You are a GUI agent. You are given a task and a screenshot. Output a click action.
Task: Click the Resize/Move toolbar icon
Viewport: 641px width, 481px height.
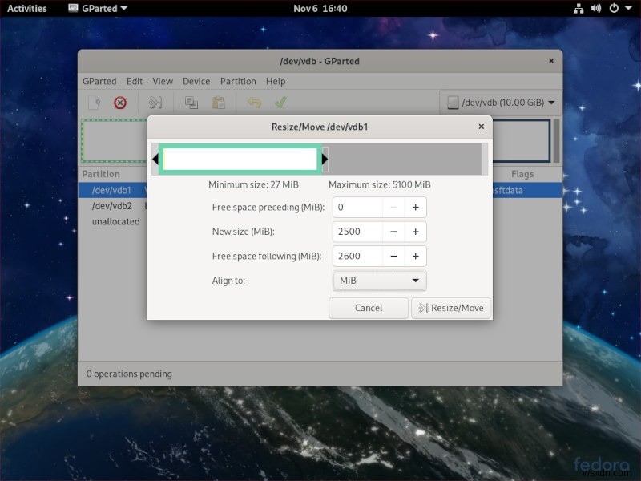coord(155,103)
